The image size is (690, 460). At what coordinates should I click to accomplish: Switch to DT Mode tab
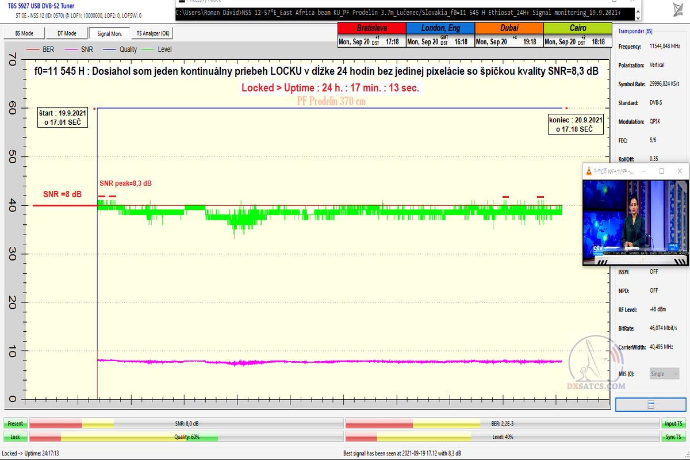(67, 33)
